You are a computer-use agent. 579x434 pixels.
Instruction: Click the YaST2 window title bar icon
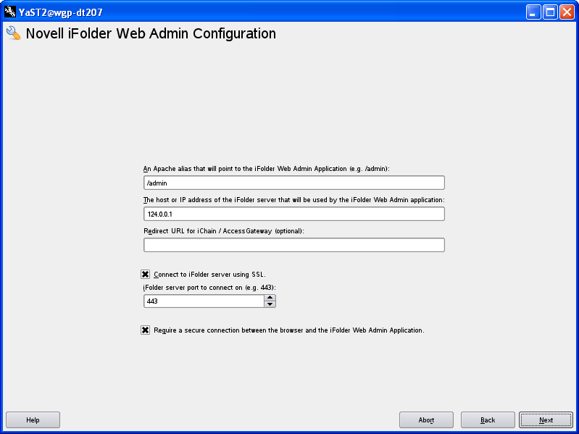click(10, 12)
